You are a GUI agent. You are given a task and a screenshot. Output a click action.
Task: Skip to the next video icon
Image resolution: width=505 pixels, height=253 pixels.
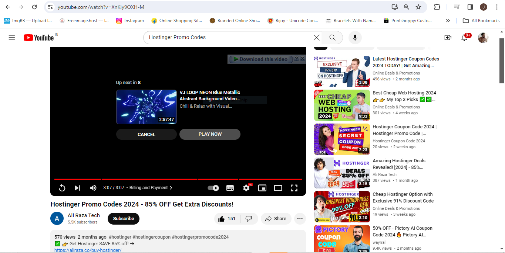[77, 188]
